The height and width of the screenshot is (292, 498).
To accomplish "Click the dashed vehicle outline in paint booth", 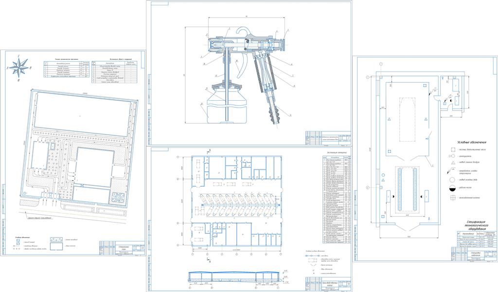I will [x=407, y=119].
